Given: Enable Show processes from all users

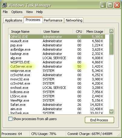Looking at the screenshot, I should point(11,119).
